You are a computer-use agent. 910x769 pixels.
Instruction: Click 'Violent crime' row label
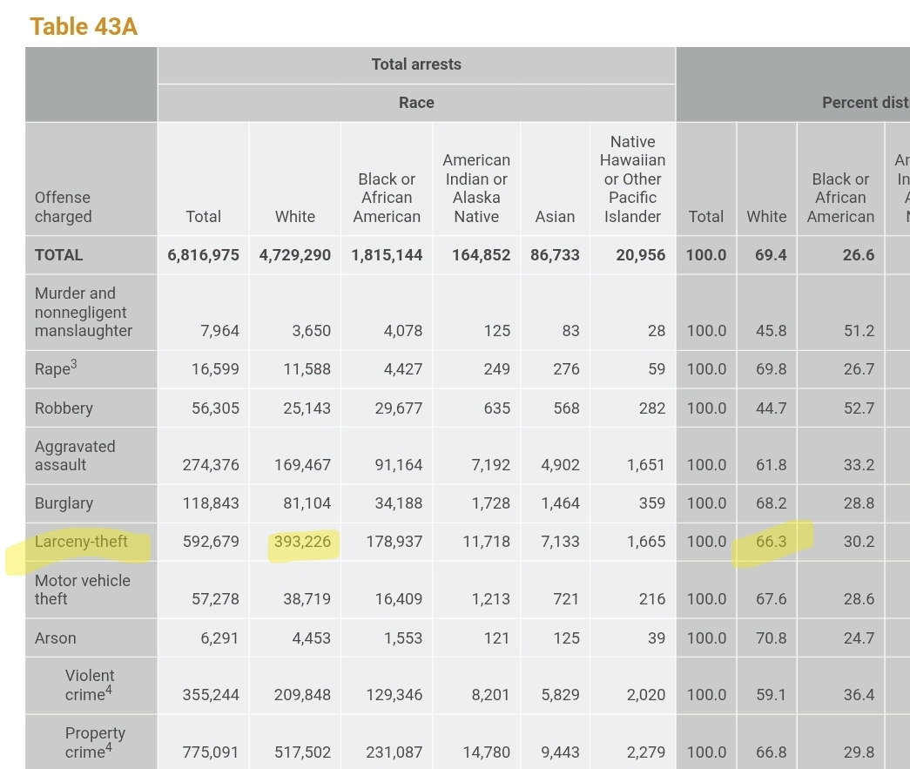[x=90, y=685]
